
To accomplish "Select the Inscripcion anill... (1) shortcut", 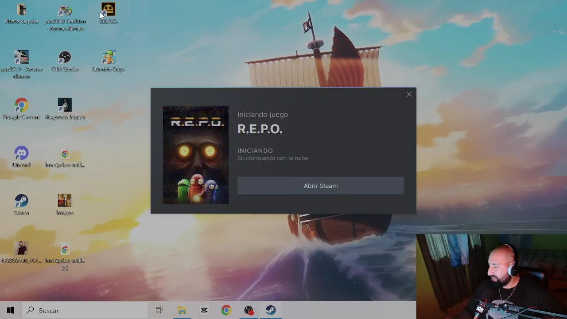I will point(65,256).
